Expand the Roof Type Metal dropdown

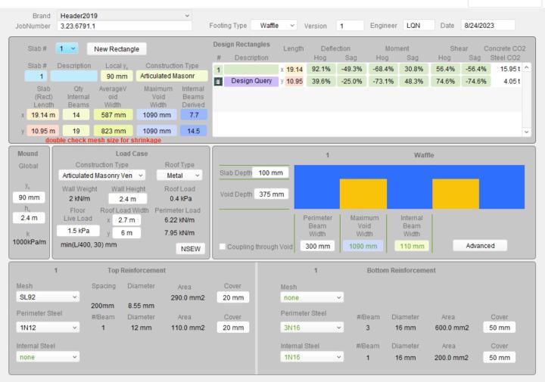(x=183, y=175)
